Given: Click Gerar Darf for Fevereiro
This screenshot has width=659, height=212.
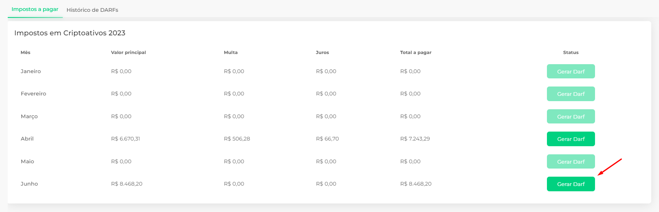Looking at the screenshot, I should (x=571, y=94).
